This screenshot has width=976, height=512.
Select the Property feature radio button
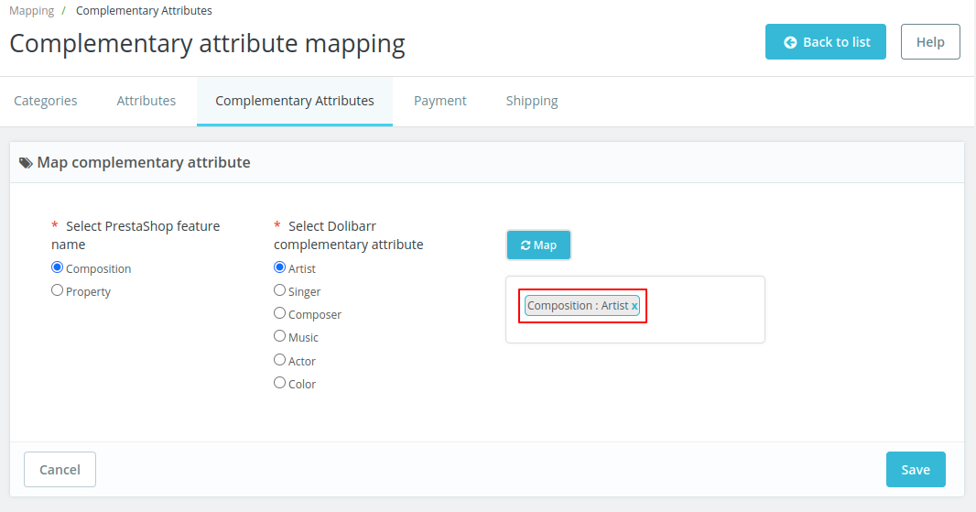point(58,291)
